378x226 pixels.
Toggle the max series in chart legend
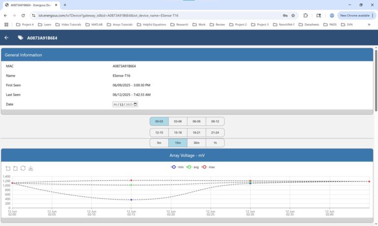click(208, 167)
